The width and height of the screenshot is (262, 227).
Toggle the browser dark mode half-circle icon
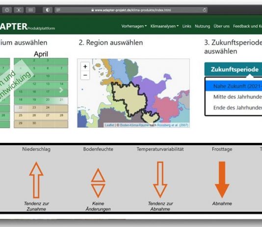coord(48,10)
